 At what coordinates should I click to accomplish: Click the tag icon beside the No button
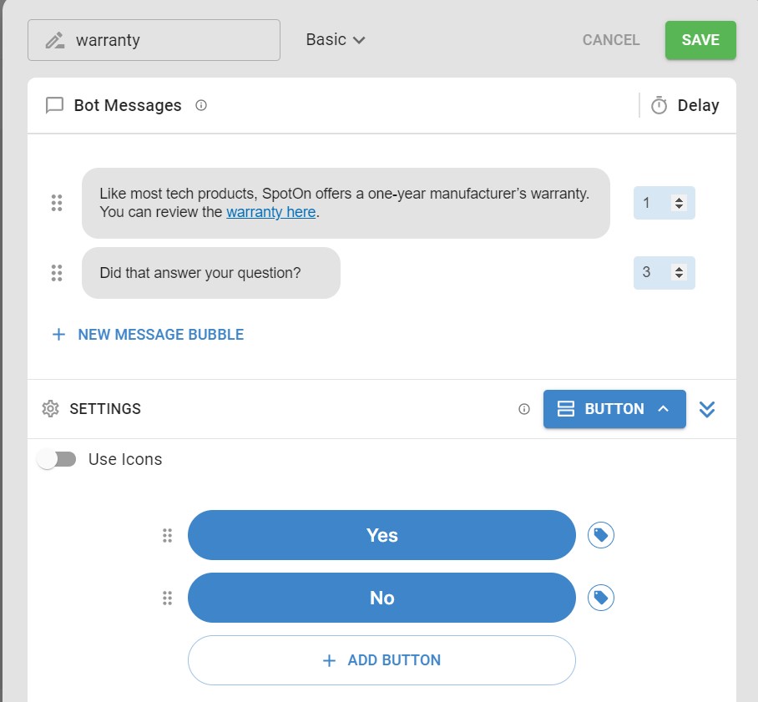click(601, 598)
